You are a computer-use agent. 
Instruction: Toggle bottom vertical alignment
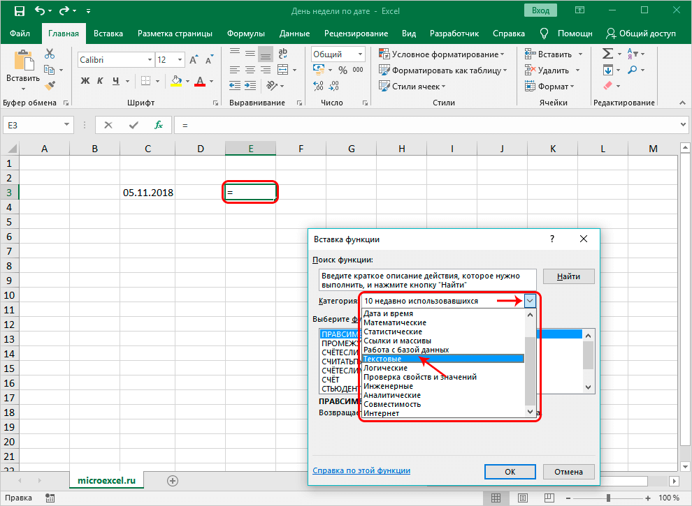[x=266, y=53]
